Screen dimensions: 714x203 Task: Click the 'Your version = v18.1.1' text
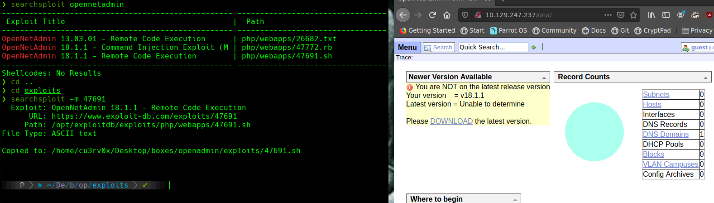point(445,95)
